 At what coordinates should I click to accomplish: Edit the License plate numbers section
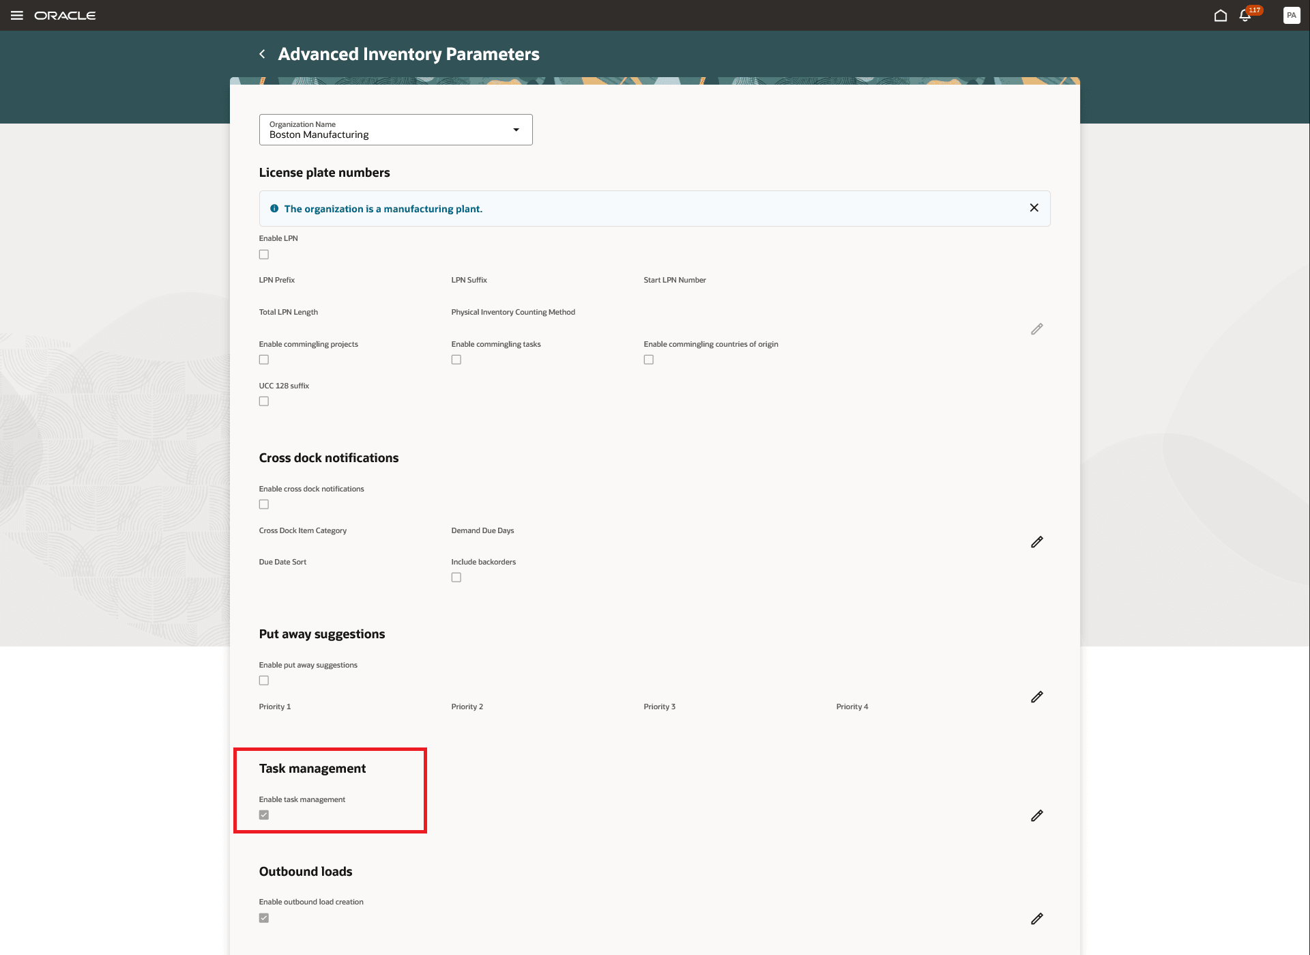pyautogui.click(x=1036, y=329)
